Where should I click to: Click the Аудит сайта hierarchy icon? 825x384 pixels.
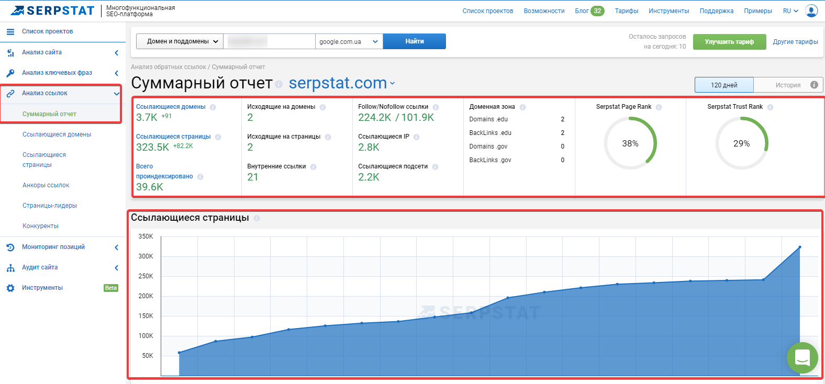tap(10, 268)
